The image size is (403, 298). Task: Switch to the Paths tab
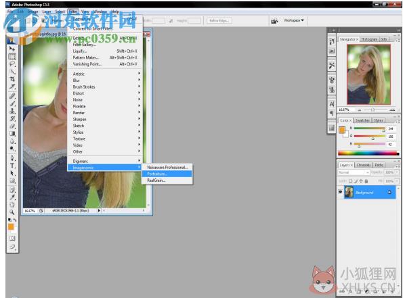379,165
